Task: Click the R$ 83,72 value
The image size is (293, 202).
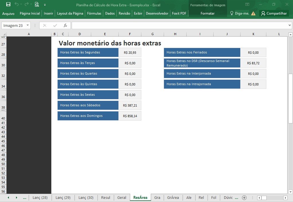Action: [253, 63]
